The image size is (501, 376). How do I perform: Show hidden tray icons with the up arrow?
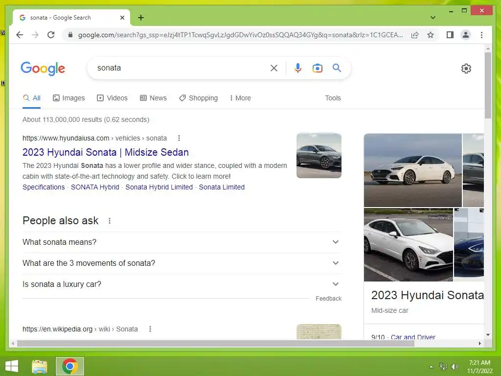click(x=431, y=367)
